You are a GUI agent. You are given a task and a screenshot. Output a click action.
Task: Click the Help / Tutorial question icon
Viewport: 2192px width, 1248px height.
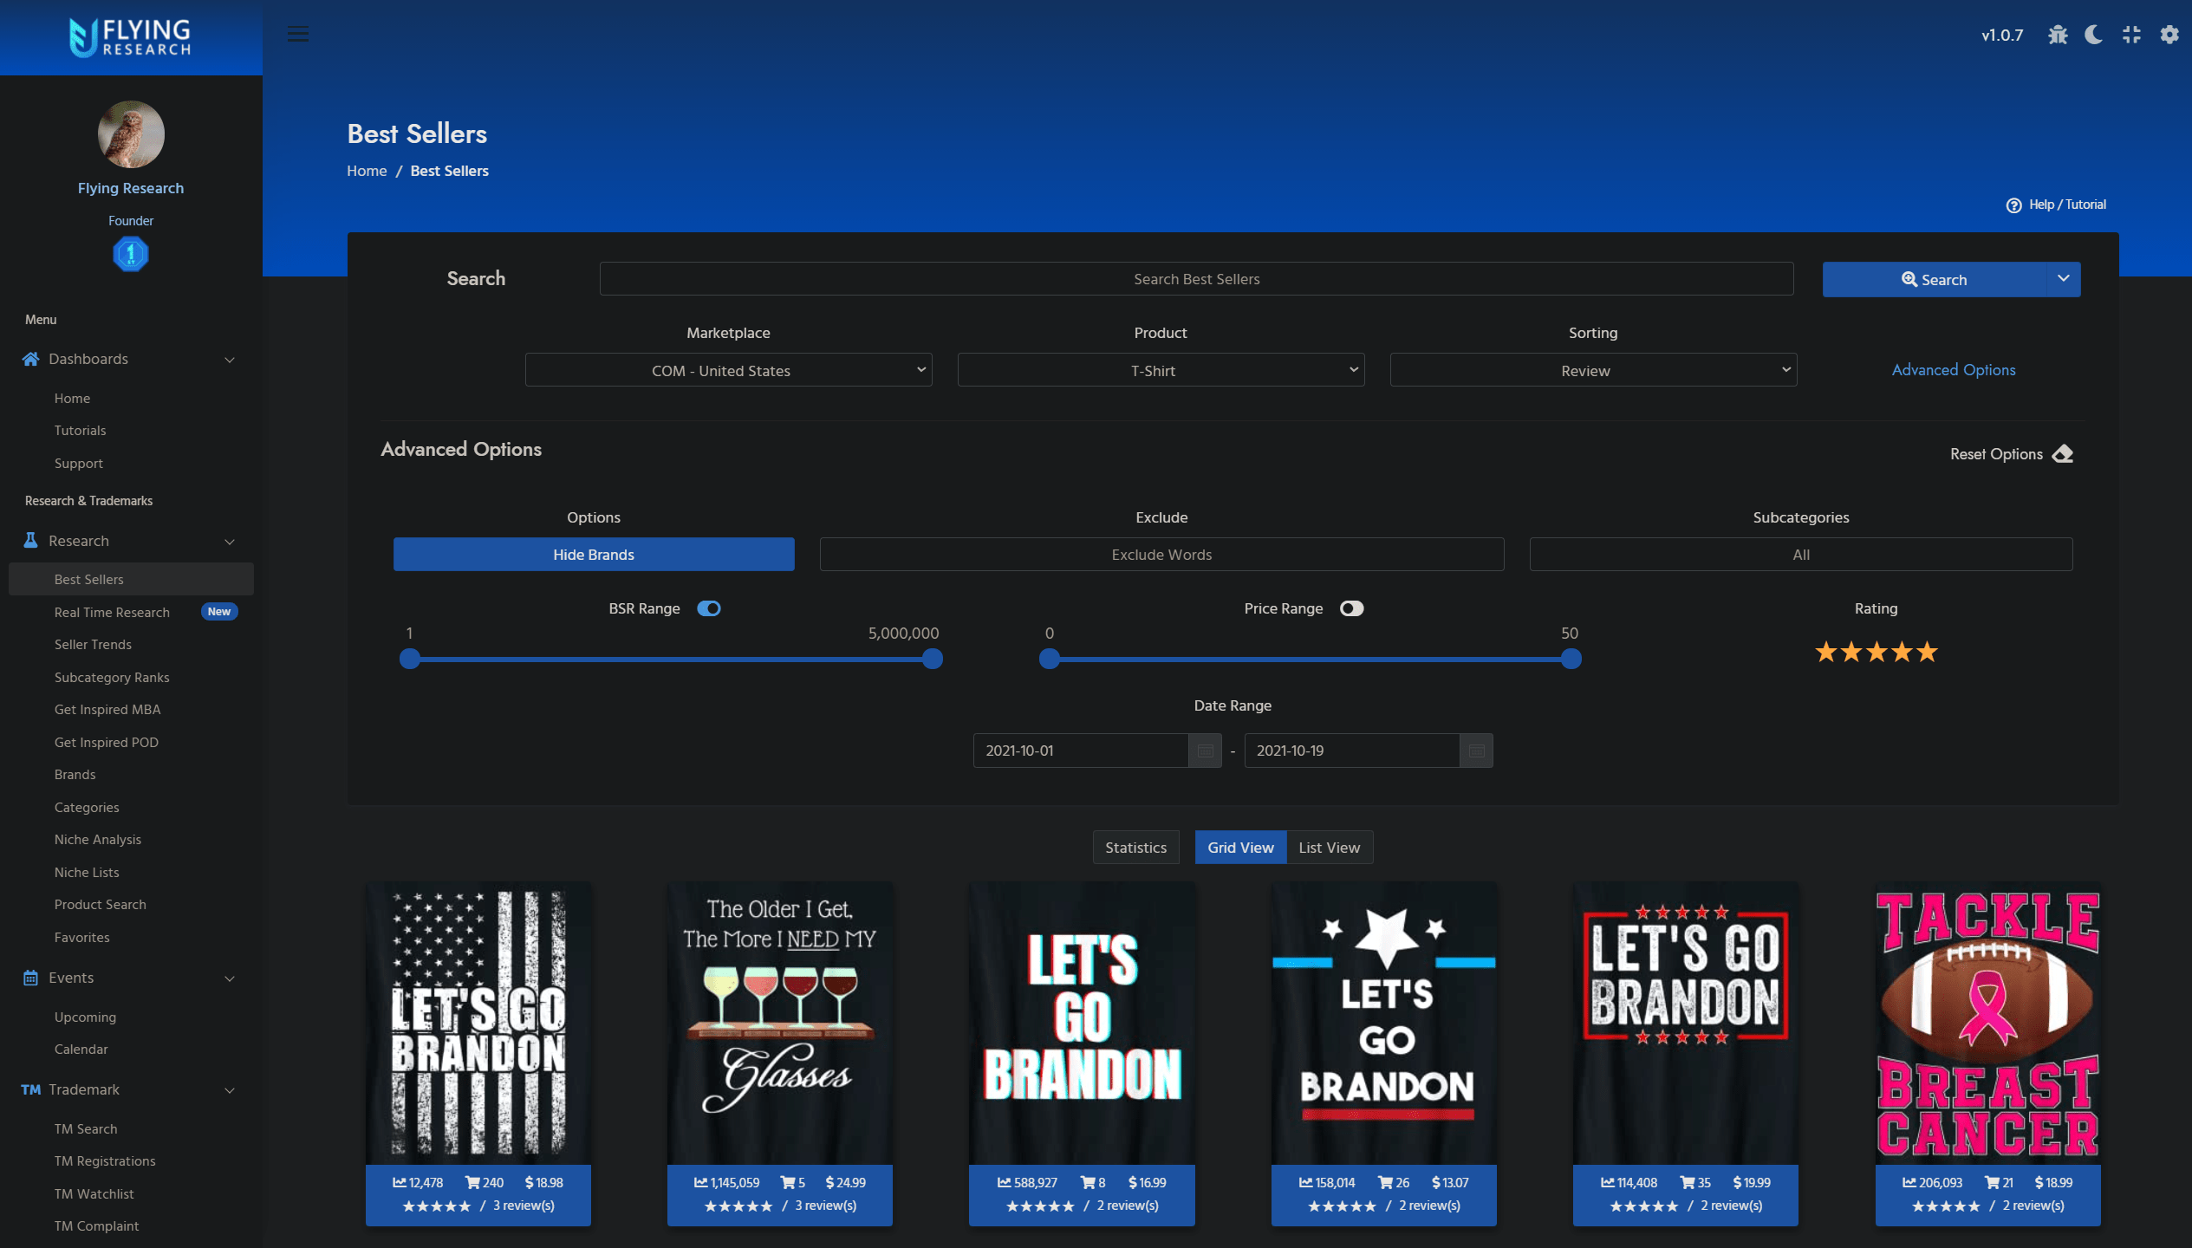click(x=2013, y=205)
